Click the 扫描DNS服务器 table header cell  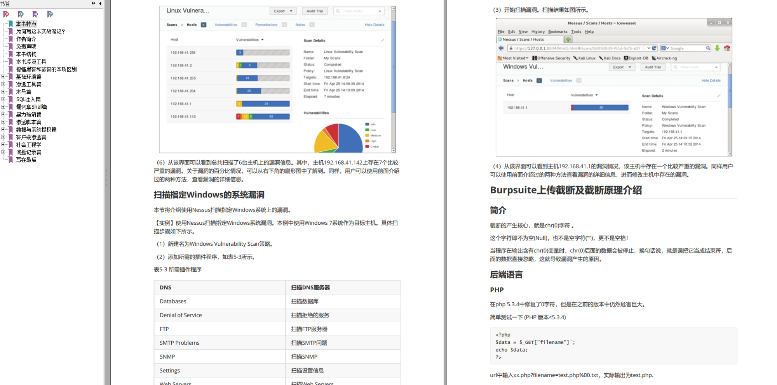click(x=343, y=288)
